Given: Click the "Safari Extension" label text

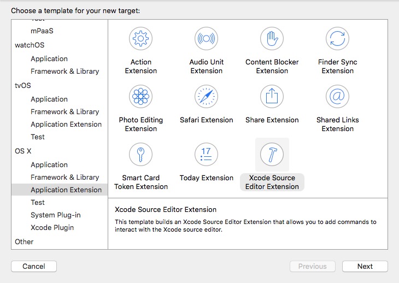Looking at the screenshot, I should tap(207, 120).
